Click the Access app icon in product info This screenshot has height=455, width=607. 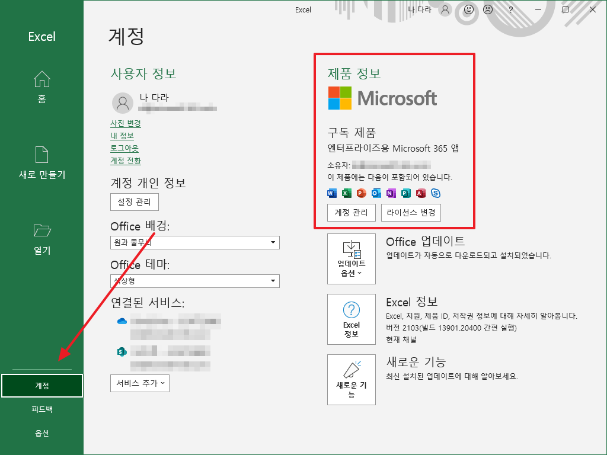point(420,193)
